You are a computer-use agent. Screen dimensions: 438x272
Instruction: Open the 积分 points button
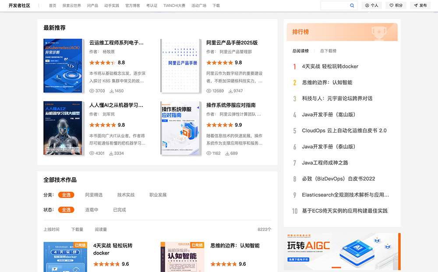click(396, 5)
